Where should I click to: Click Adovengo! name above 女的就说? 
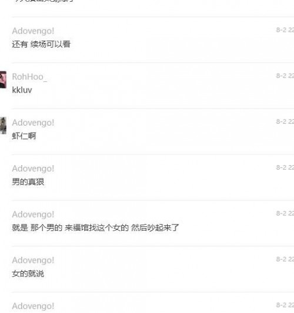33,261
